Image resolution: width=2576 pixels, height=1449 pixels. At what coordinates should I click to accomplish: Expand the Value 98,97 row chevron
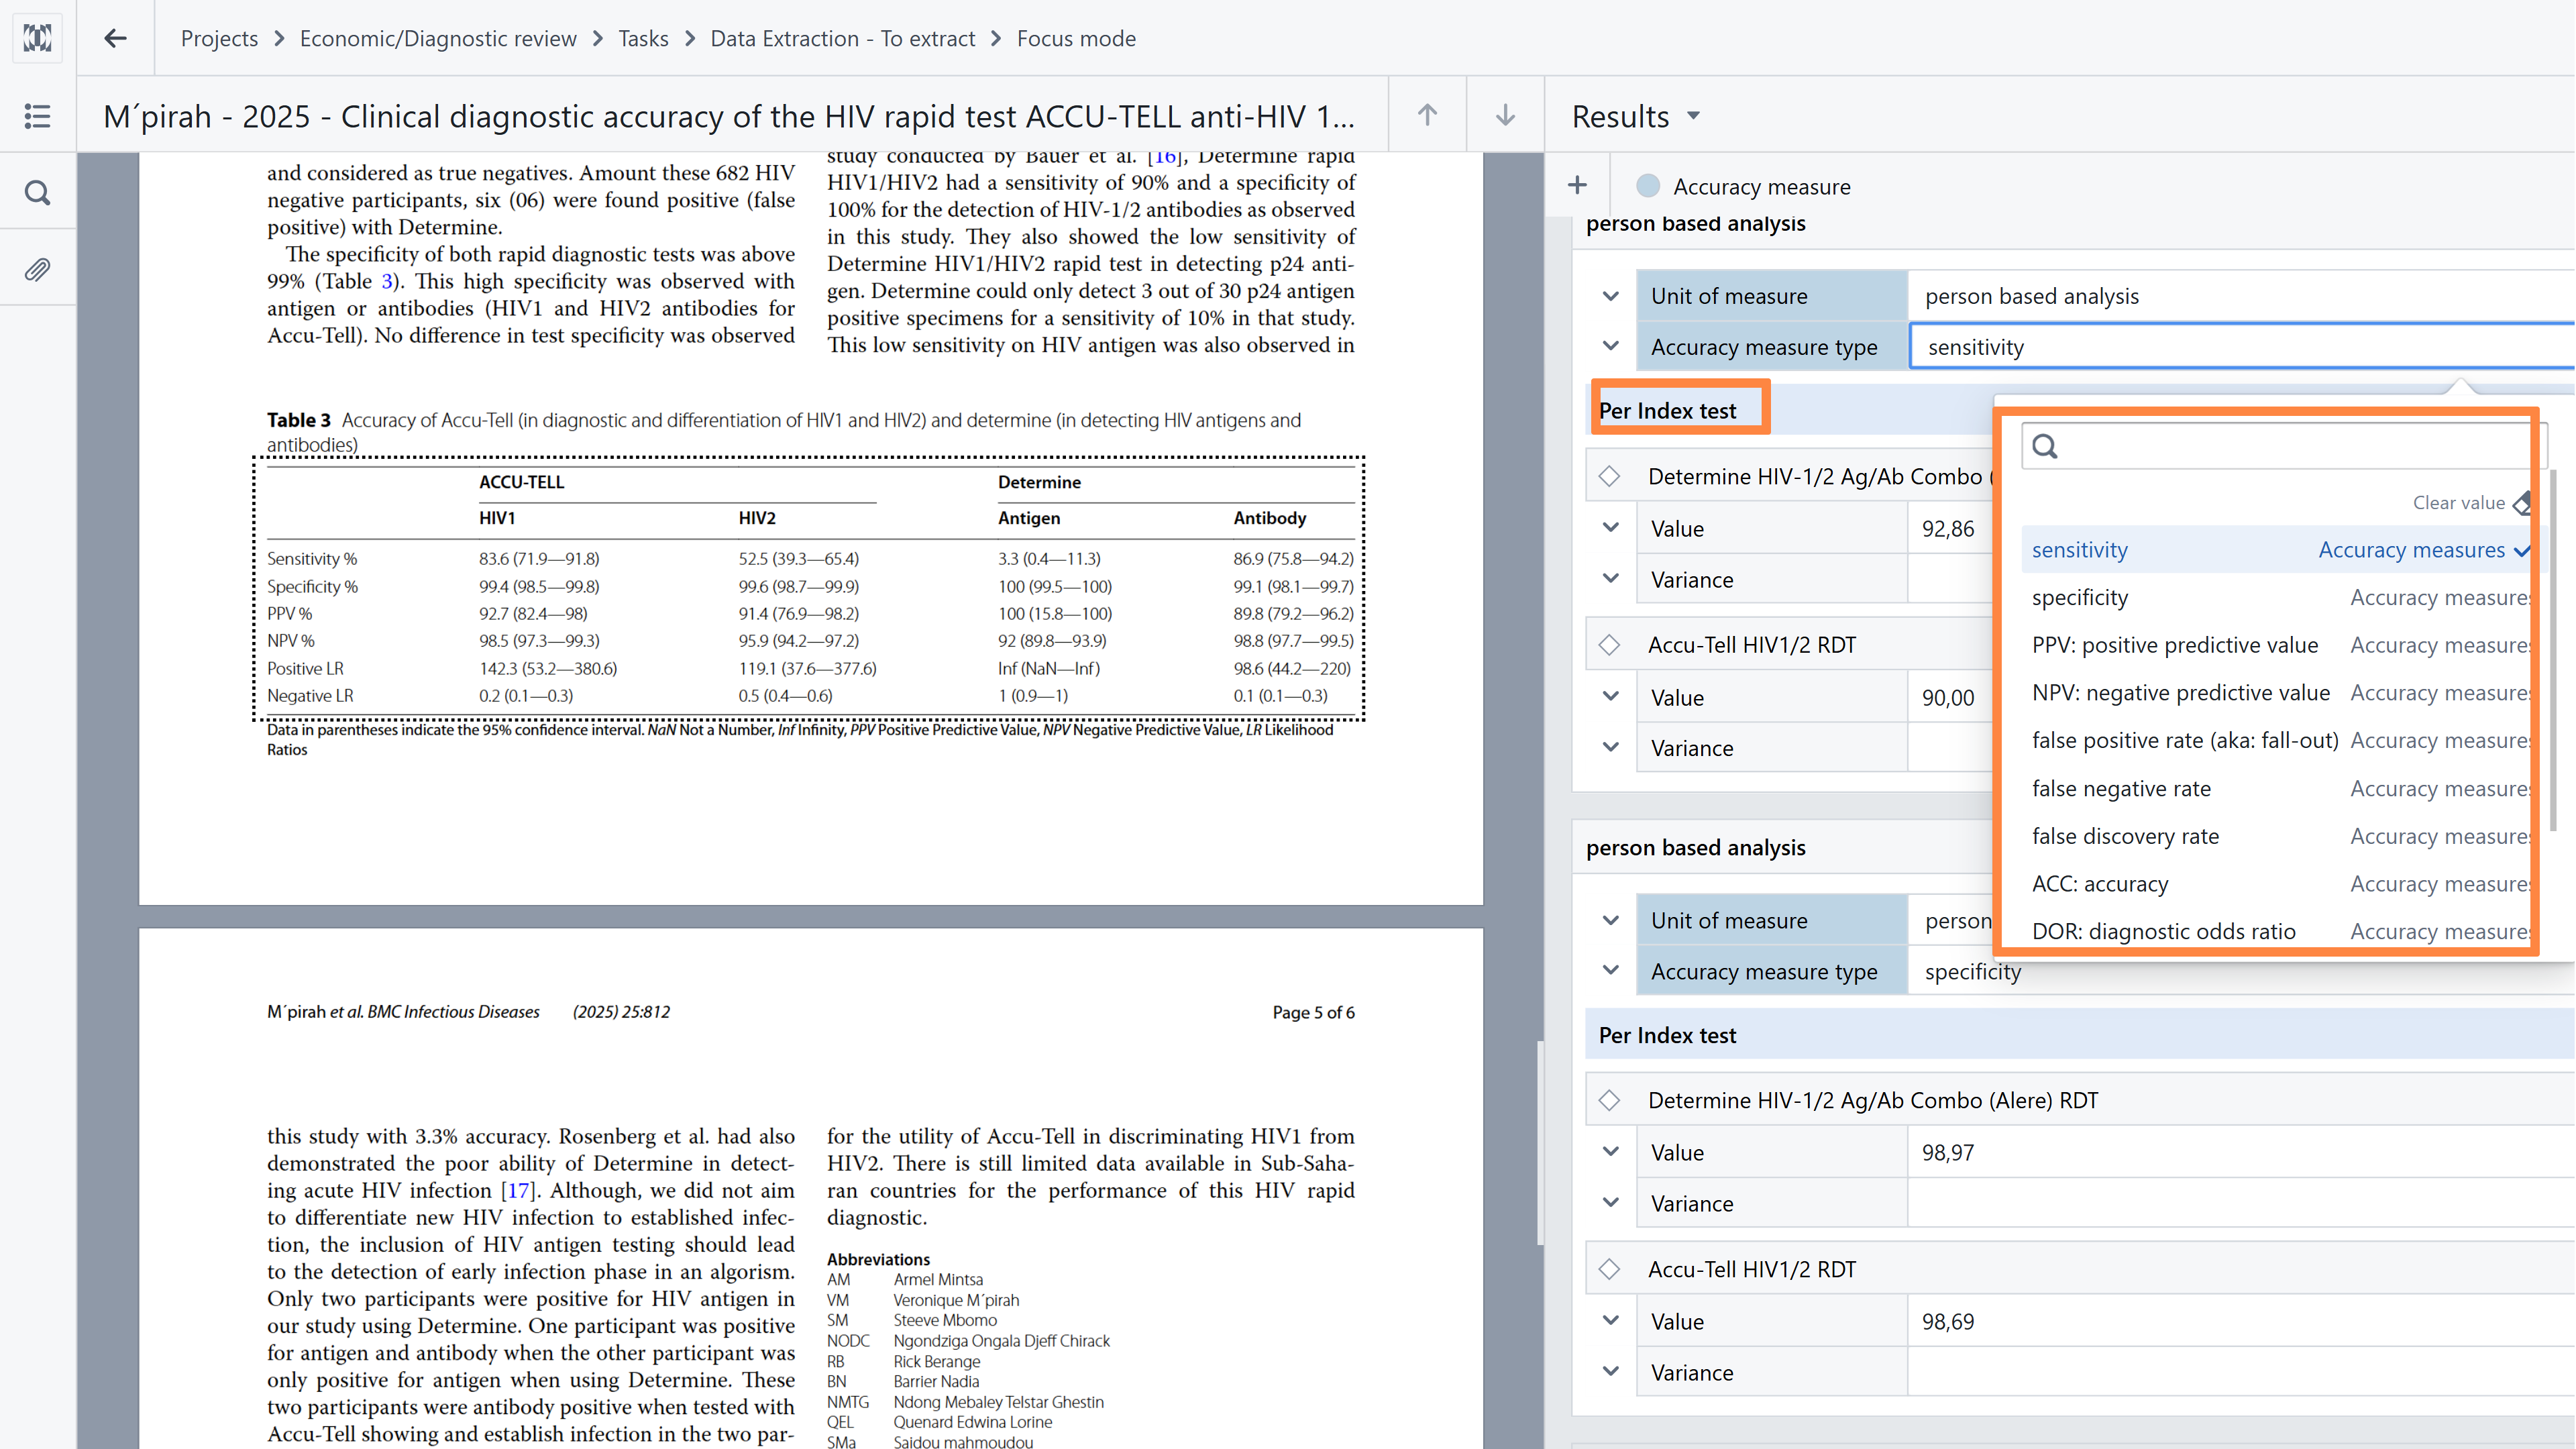pyautogui.click(x=1610, y=1151)
